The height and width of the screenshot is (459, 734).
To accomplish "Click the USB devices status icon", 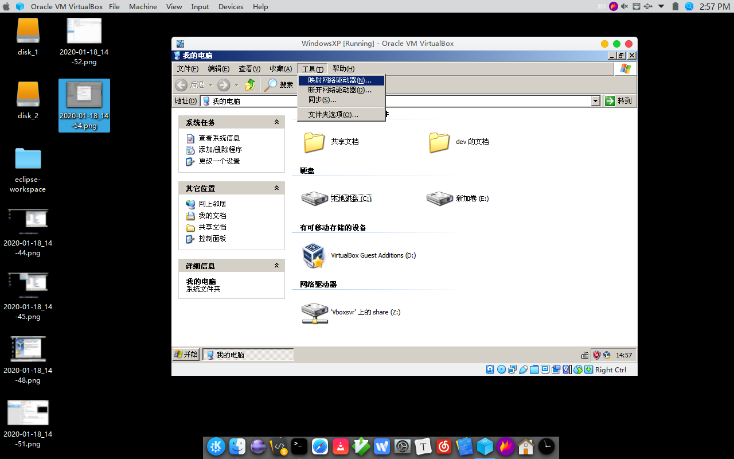I will [x=523, y=369].
